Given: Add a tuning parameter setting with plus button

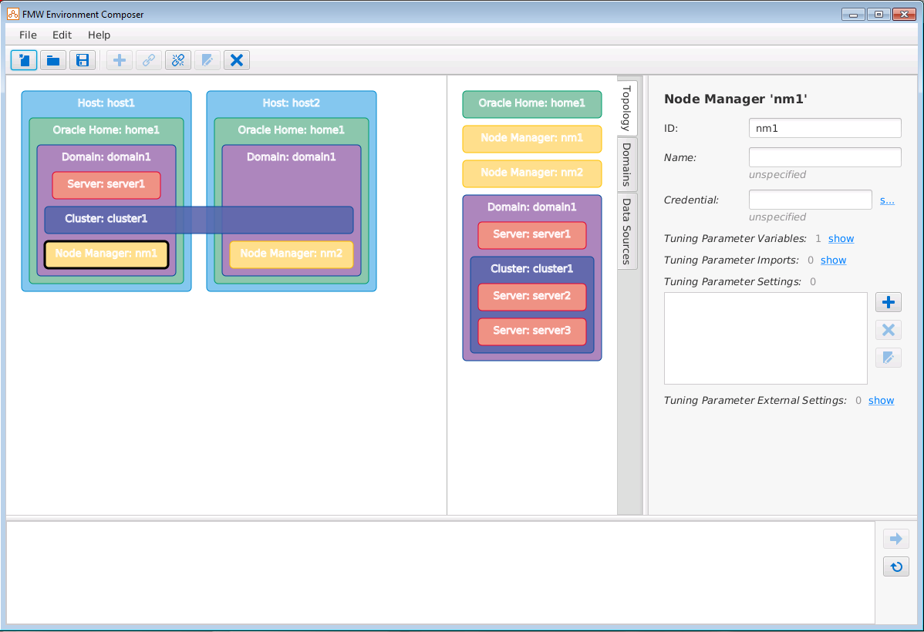Looking at the screenshot, I should pos(888,302).
